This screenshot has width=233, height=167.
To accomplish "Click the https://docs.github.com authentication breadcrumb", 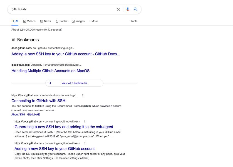I will pos(44,95).
